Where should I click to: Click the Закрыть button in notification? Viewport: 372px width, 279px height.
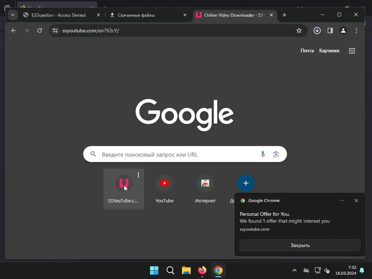pyautogui.click(x=300, y=245)
